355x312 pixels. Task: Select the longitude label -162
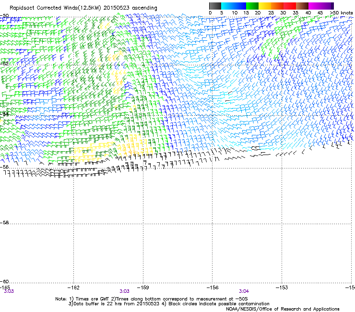click(x=73, y=288)
